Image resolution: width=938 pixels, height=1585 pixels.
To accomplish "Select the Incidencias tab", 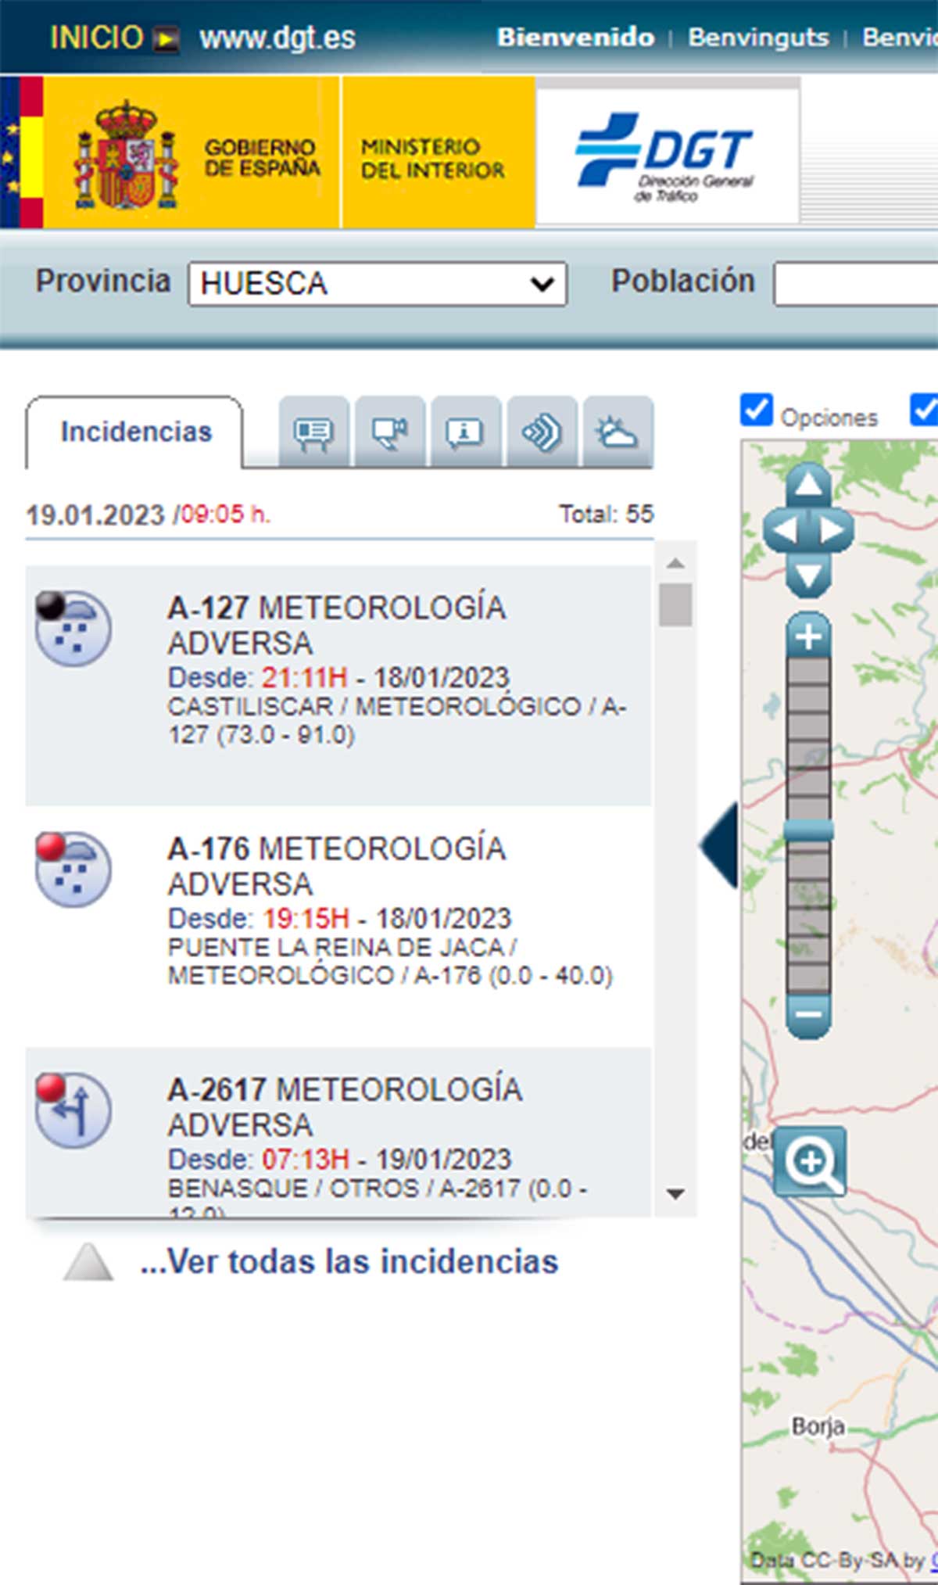I will (136, 432).
